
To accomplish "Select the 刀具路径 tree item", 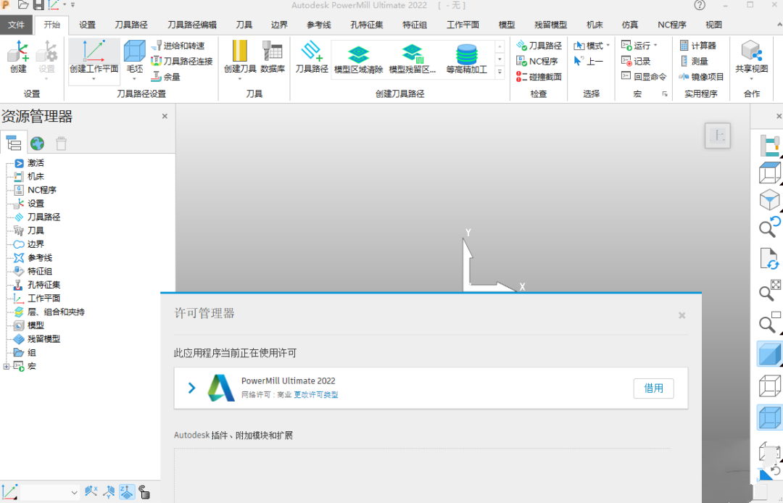I will pyautogui.click(x=43, y=217).
